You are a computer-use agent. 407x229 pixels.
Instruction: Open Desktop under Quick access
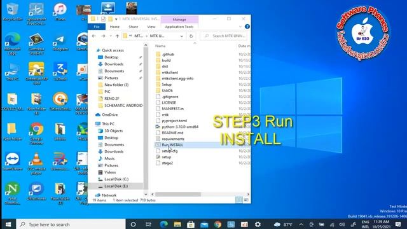coord(111,57)
